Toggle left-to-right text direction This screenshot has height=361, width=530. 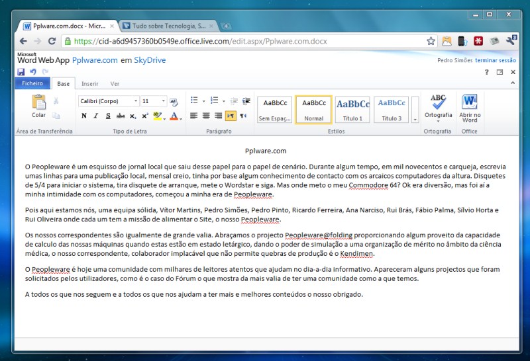click(x=231, y=116)
